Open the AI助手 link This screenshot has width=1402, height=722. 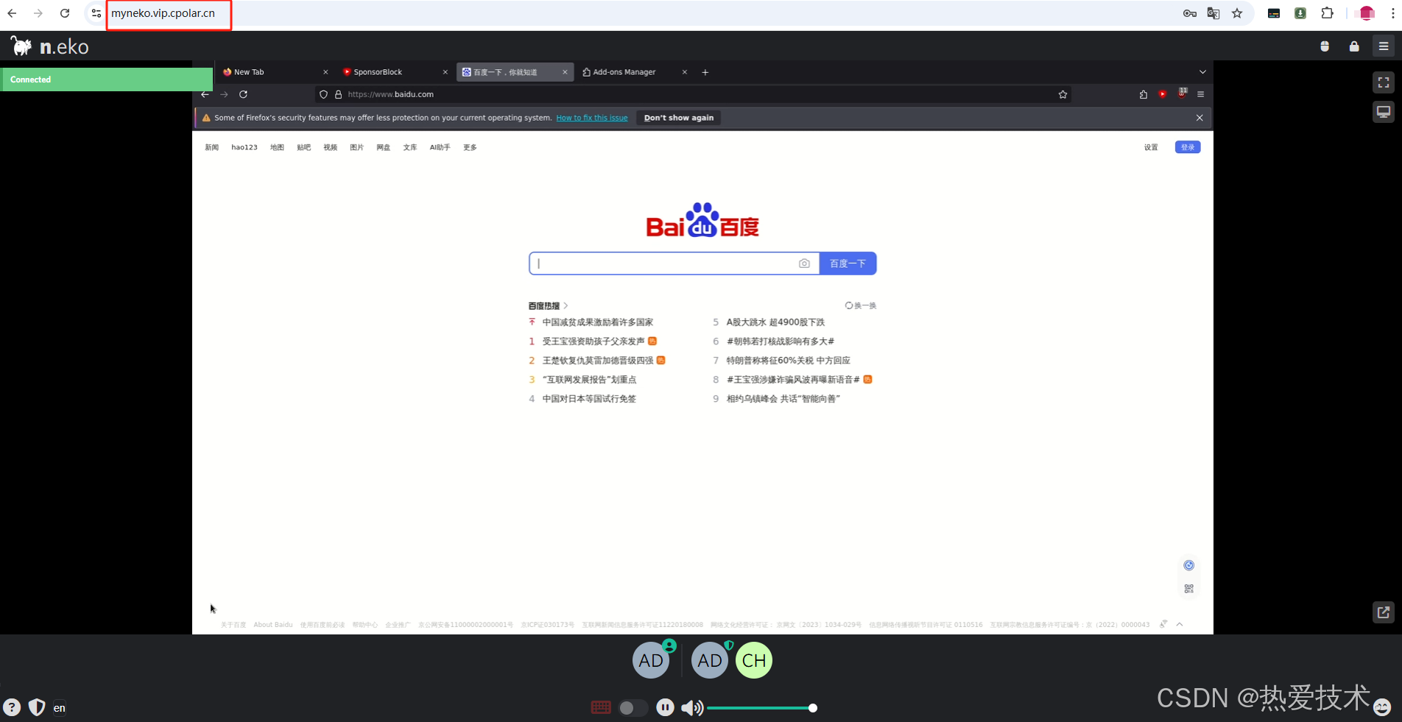[x=440, y=147]
